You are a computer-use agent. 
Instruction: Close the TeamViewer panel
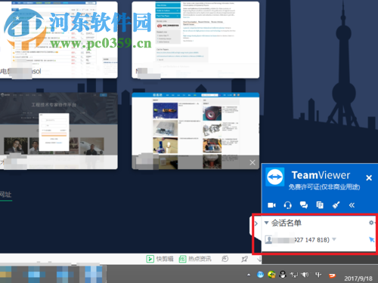369,178
